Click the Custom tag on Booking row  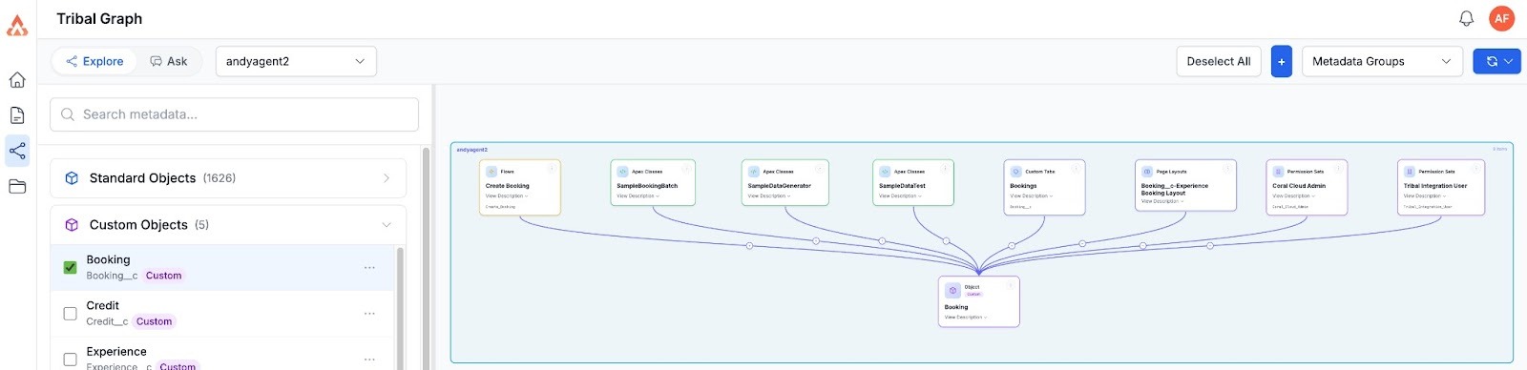click(x=163, y=276)
